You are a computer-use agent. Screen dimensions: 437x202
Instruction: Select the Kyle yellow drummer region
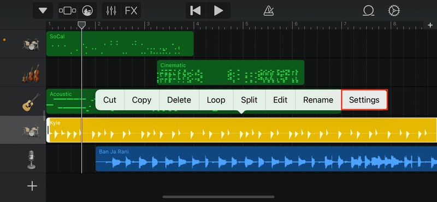click(241, 130)
